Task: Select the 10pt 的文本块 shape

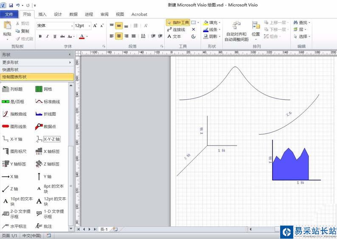Action: click(x=18, y=201)
